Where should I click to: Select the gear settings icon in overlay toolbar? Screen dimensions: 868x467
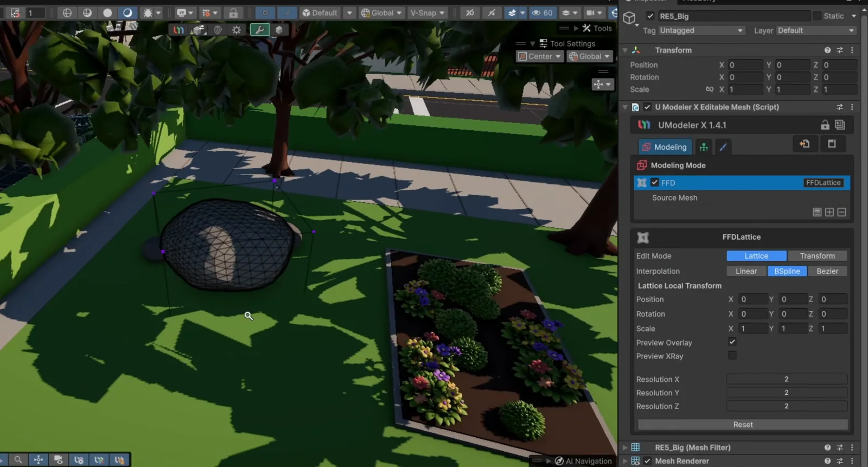(237, 30)
